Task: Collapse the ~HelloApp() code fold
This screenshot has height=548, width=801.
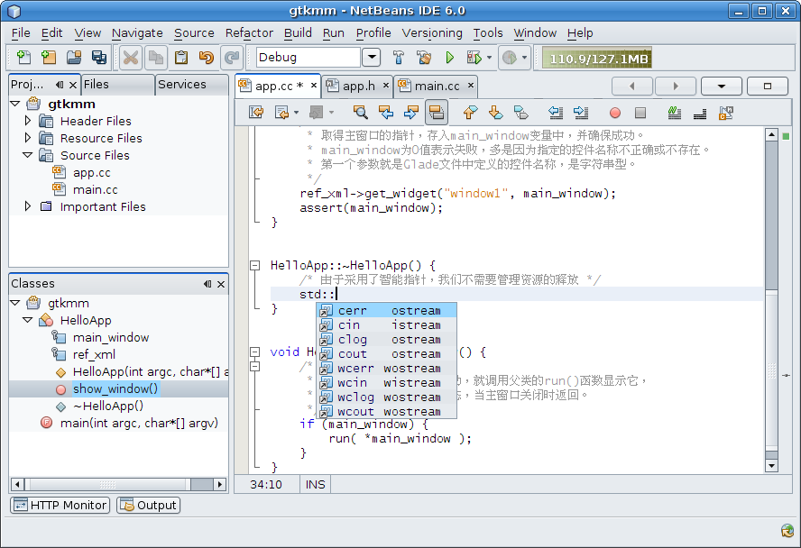Action: [254, 265]
